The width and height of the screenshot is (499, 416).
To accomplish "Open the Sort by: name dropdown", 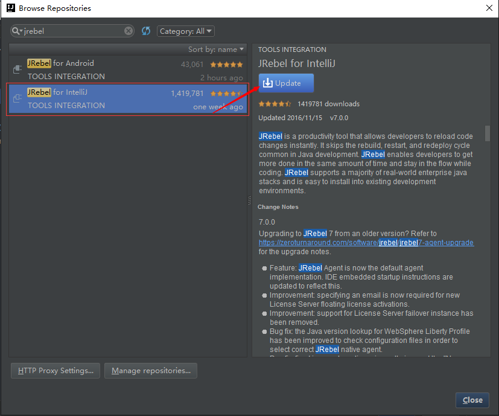I will click(x=216, y=50).
